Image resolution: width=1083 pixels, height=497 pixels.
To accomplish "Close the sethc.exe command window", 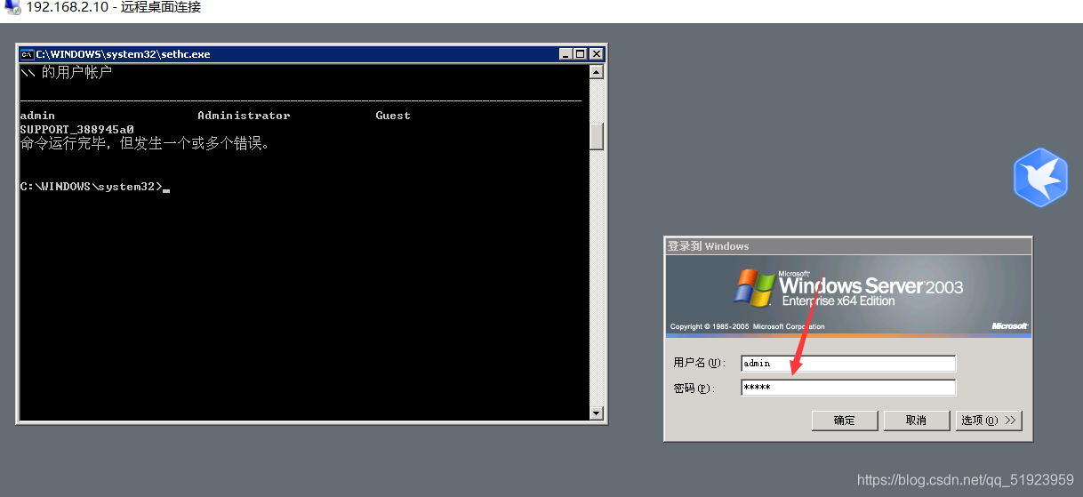I will tap(596, 54).
